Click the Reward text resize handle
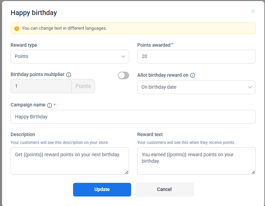This screenshot has height=206, width=265. (253, 172)
